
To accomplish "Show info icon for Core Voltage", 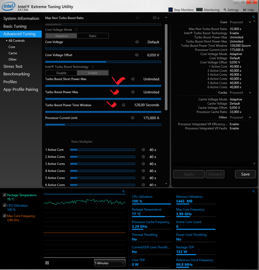I will coord(137,42).
